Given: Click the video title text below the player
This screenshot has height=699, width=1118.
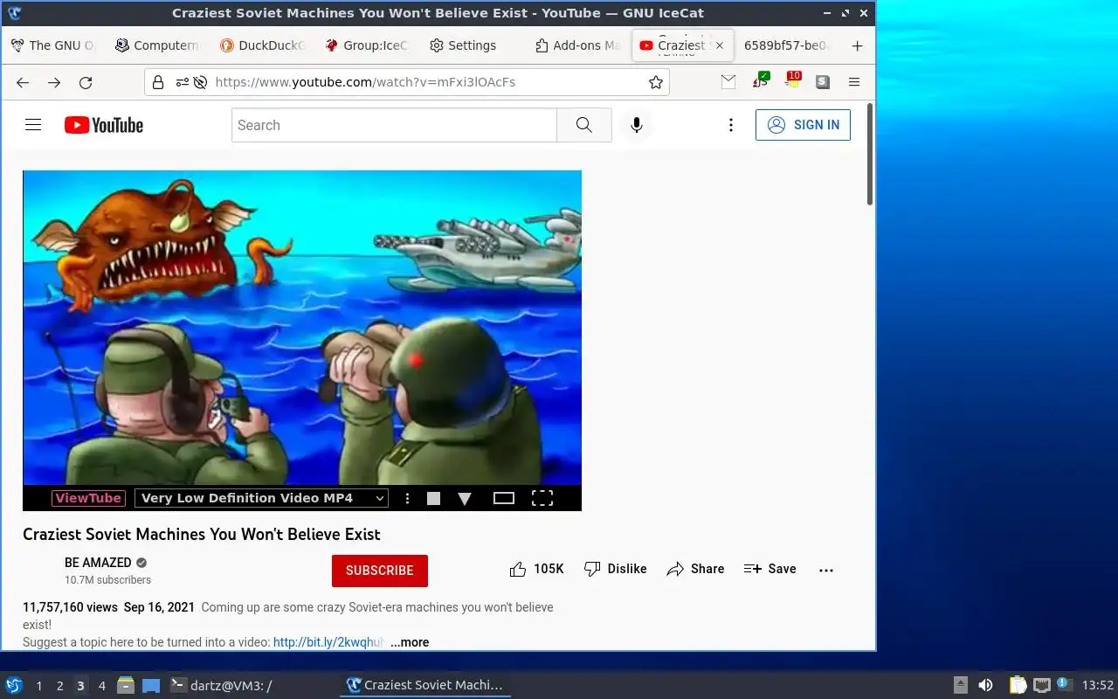Looking at the screenshot, I should (x=202, y=534).
